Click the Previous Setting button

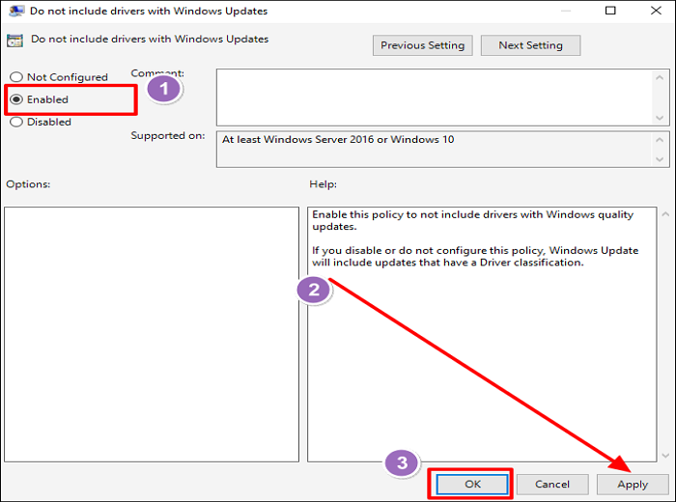[x=423, y=45]
